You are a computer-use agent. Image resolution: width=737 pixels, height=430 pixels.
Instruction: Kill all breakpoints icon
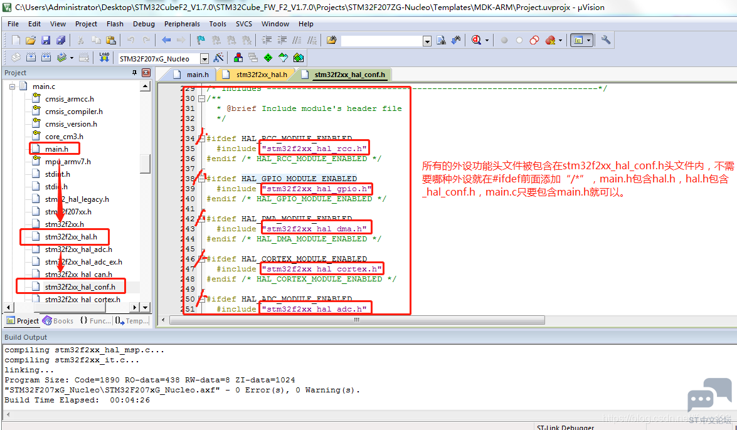(x=550, y=40)
